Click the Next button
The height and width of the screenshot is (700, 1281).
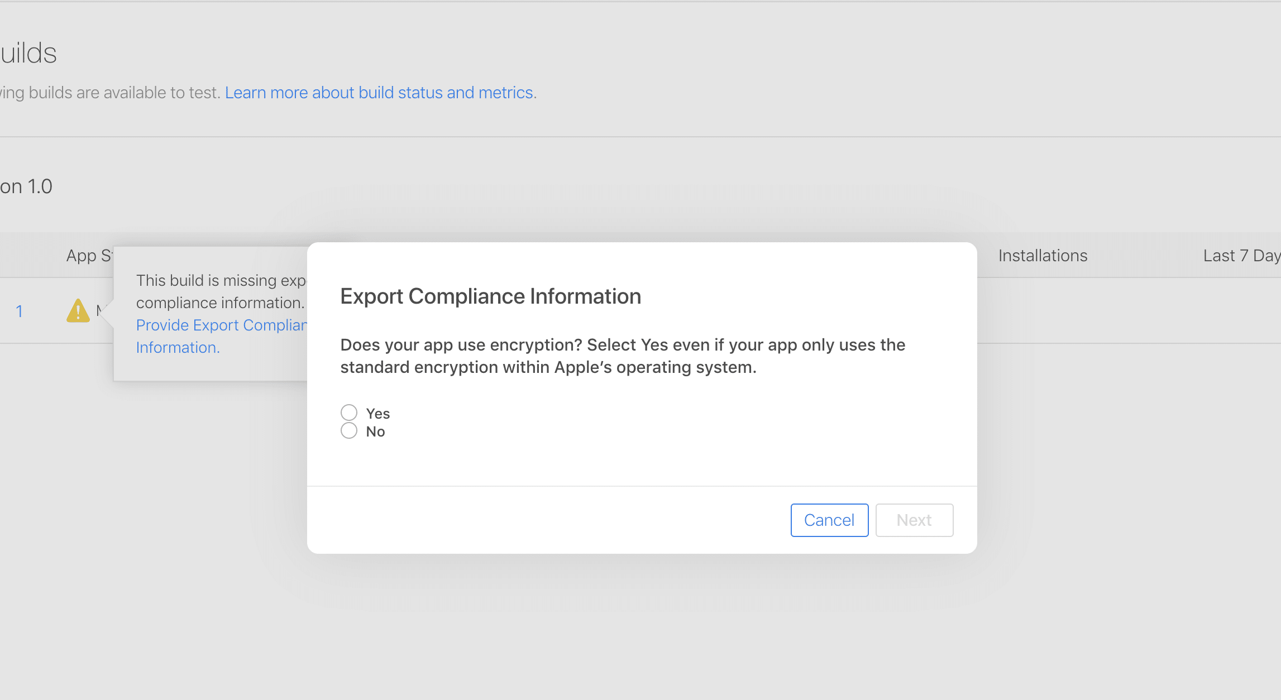click(914, 520)
